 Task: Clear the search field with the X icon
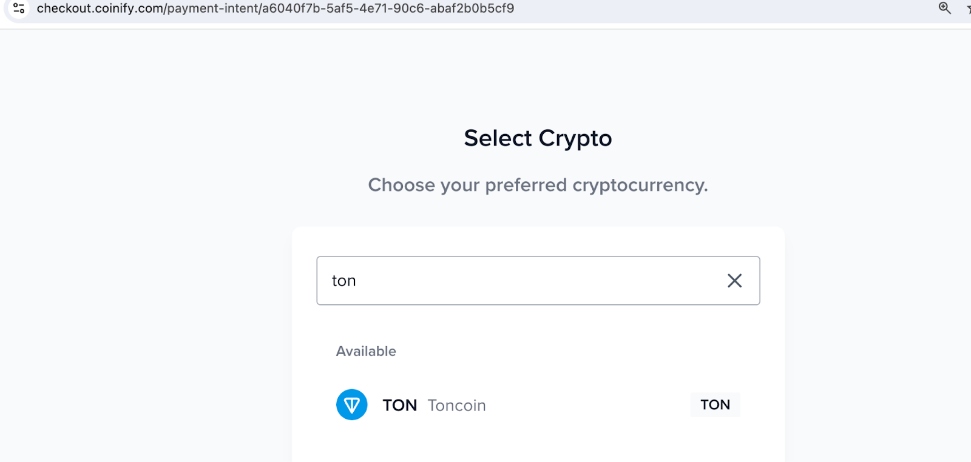[734, 281]
